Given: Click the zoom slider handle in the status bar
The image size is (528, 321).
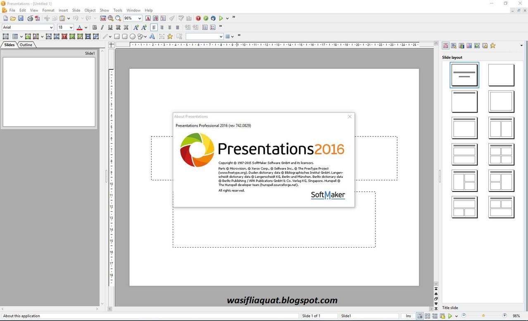Looking at the screenshot, I should tap(483, 316).
